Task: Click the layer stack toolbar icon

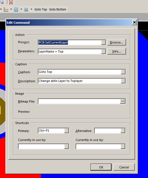Action: click(x=16, y=10)
